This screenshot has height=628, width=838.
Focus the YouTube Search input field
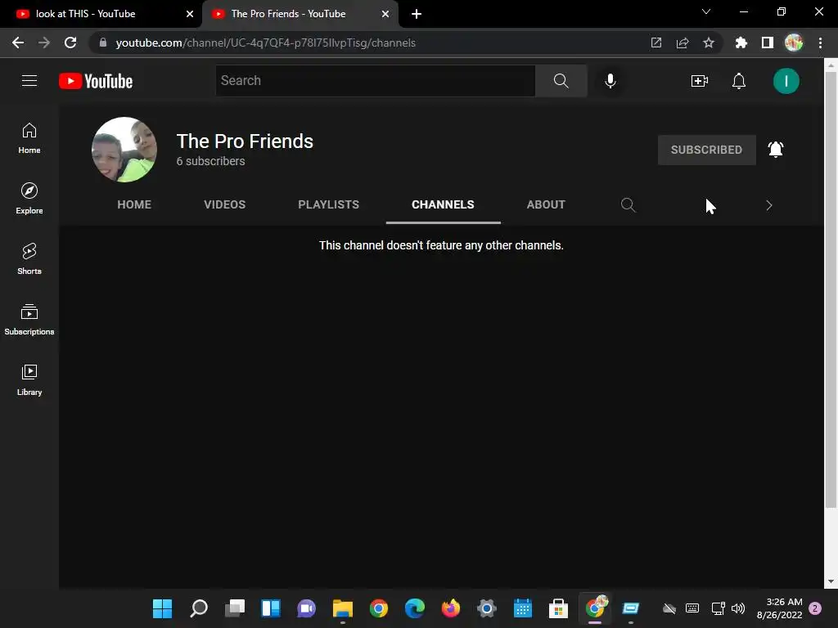[x=375, y=81]
